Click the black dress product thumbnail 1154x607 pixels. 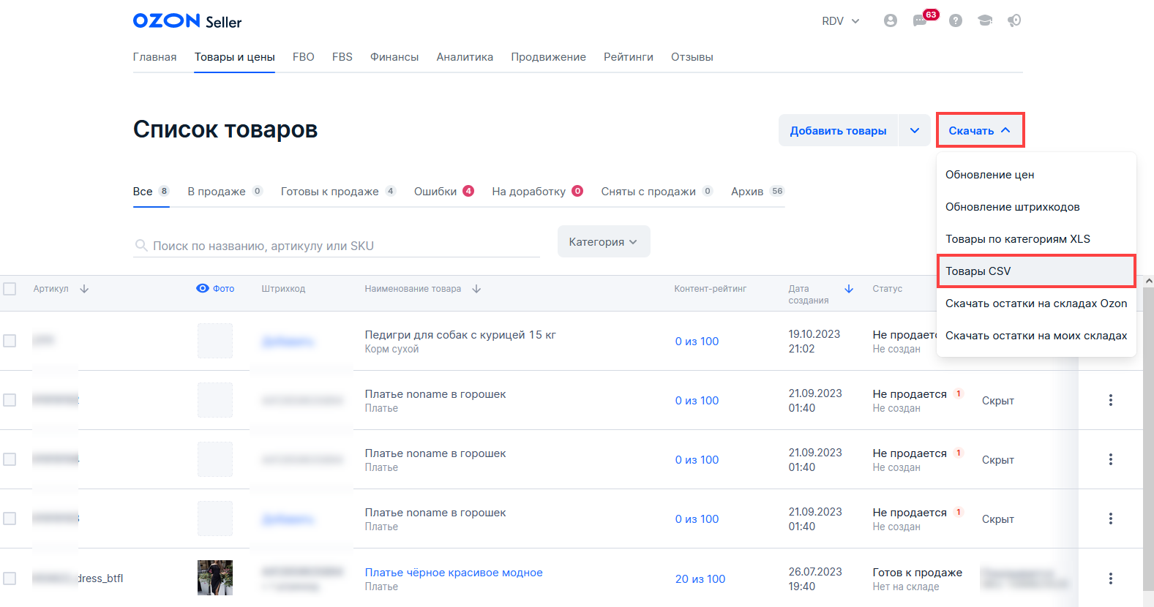pos(215,578)
